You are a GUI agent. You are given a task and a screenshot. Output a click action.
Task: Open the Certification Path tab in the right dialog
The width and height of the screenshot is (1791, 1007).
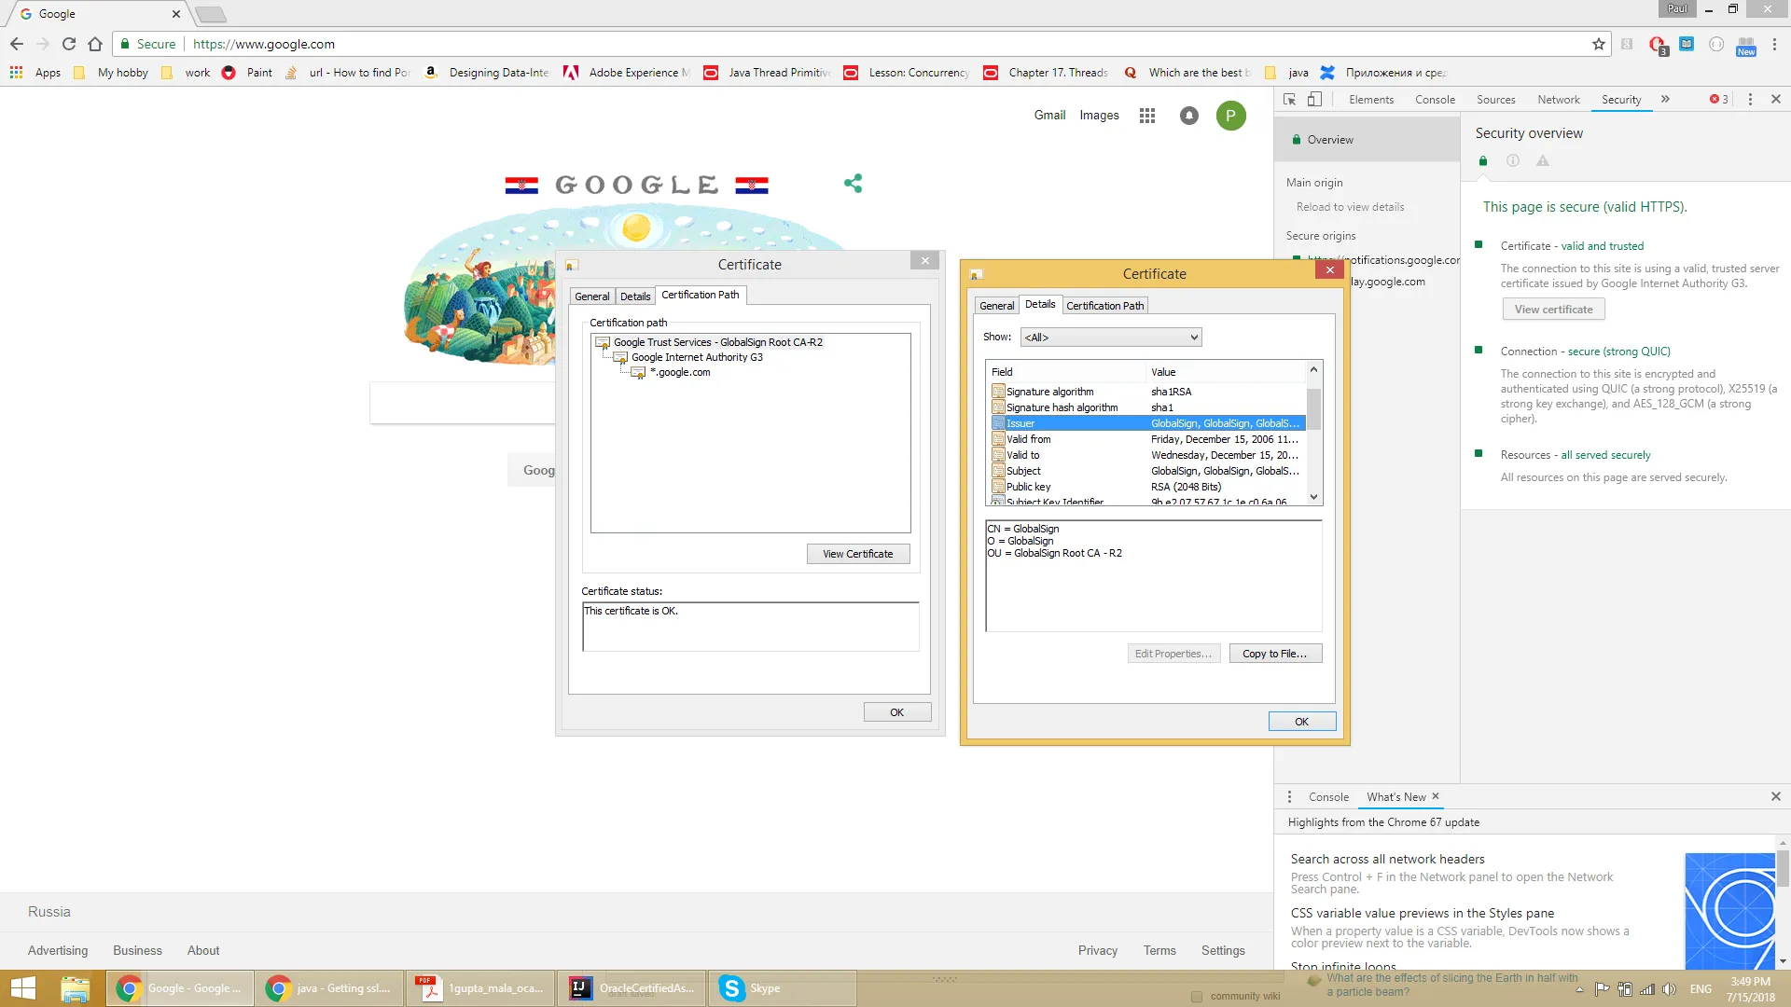(x=1104, y=306)
